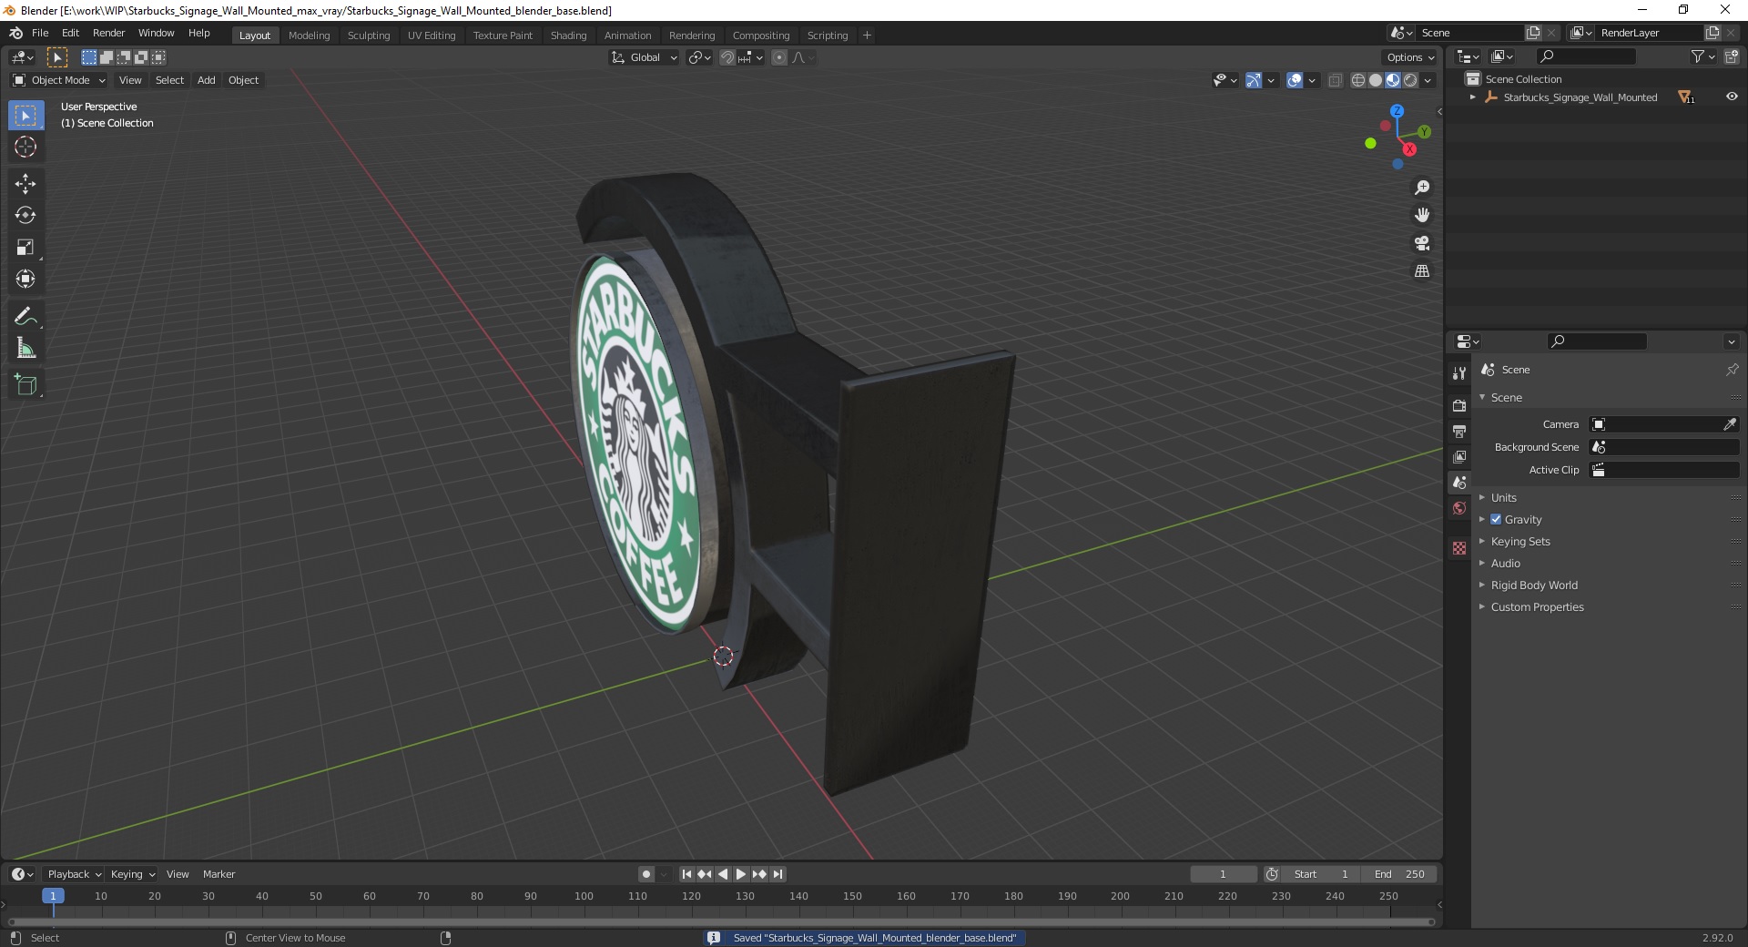Choose the Move tool
This screenshot has width=1748, height=947.
(25, 184)
